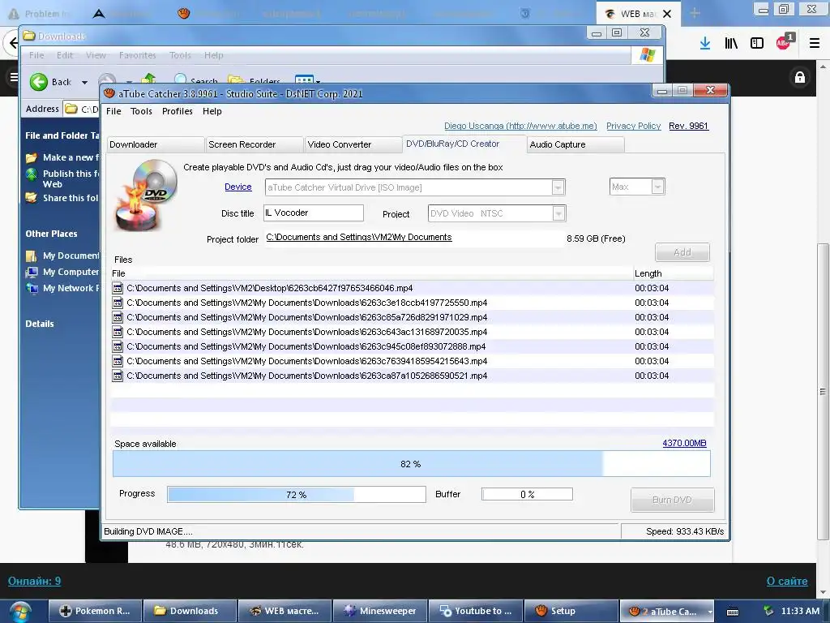Image resolution: width=830 pixels, height=623 pixels.
Task: Expand the Max speed dropdown
Action: [657, 187]
